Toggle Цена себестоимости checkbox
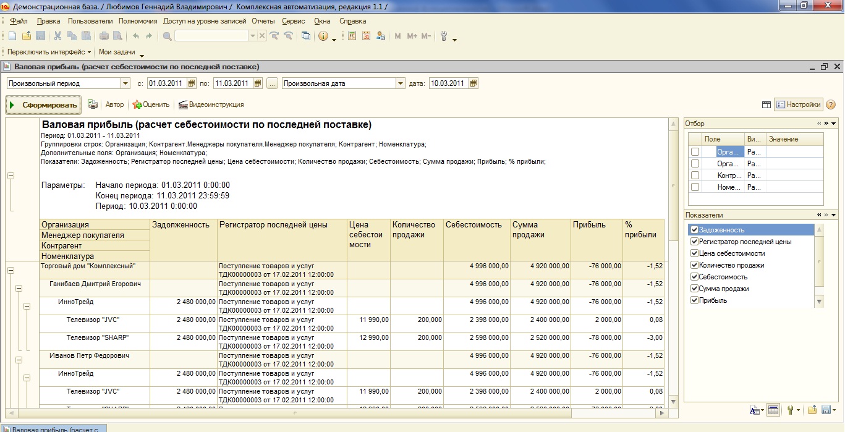The height and width of the screenshot is (432, 845). [695, 253]
